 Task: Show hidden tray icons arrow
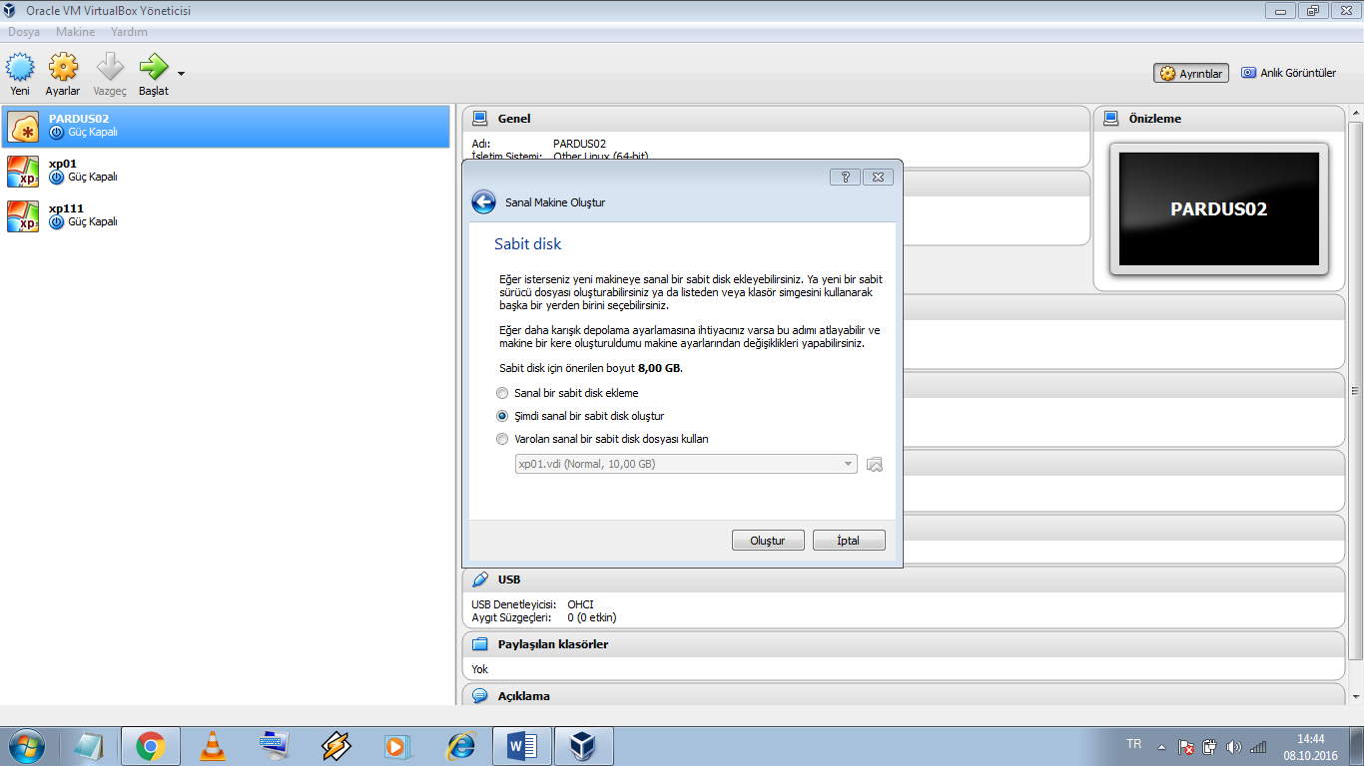coord(1161,746)
